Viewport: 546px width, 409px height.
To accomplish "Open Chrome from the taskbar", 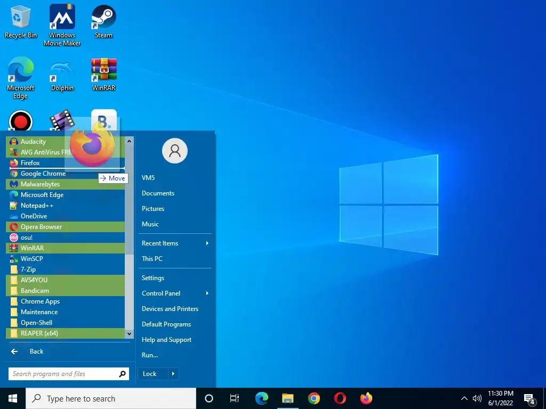I will point(314,398).
